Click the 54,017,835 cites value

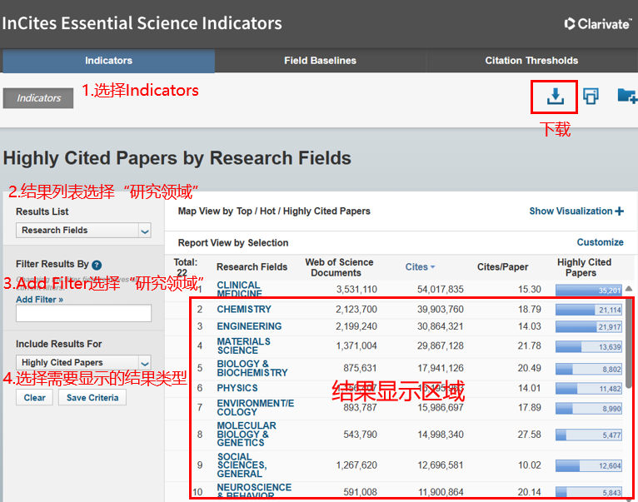441,289
